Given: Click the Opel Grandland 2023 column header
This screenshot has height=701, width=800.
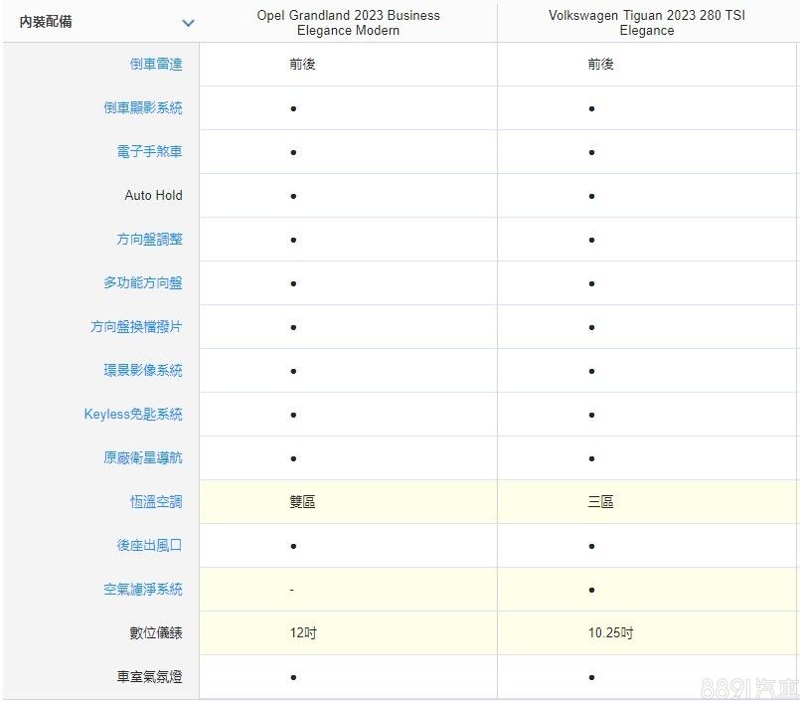Looking at the screenshot, I should (348, 23).
